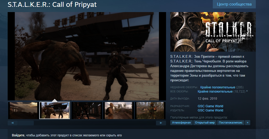Click the left arrow of thumbnail strip

pos(12,123)
